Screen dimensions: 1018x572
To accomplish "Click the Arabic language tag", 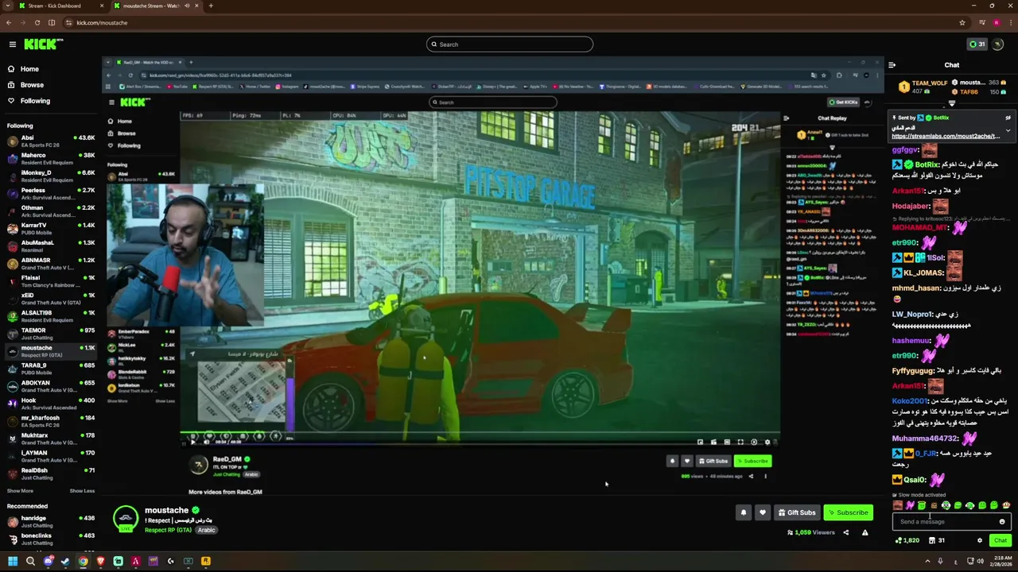I will (x=206, y=530).
